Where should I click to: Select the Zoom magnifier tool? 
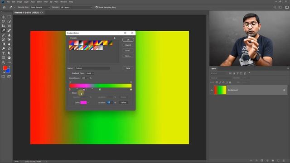pyautogui.click(x=3, y=62)
